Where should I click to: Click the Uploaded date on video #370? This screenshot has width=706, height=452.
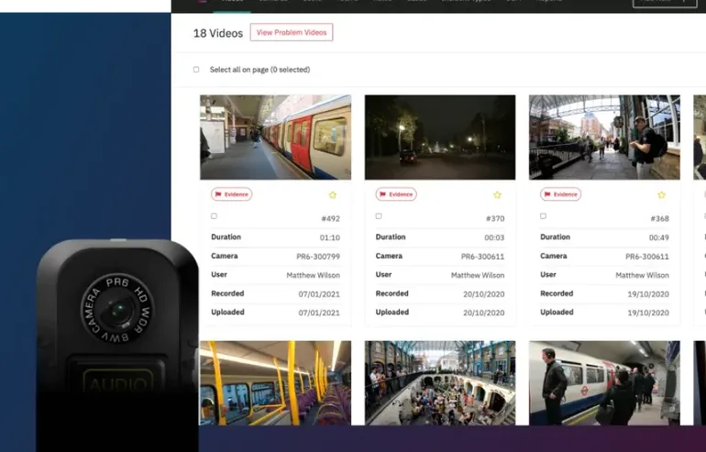tap(484, 313)
